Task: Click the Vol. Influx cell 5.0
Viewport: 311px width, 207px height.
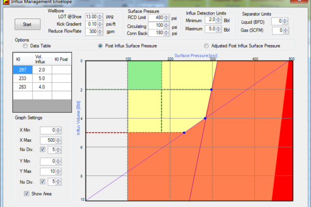Action: [x=42, y=78]
